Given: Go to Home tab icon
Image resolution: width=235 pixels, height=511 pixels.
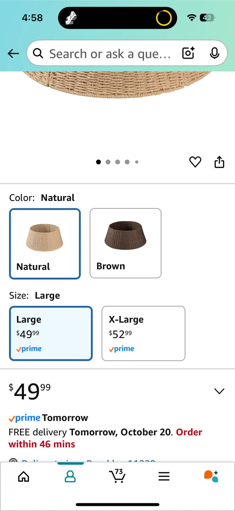Looking at the screenshot, I should [24, 477].
